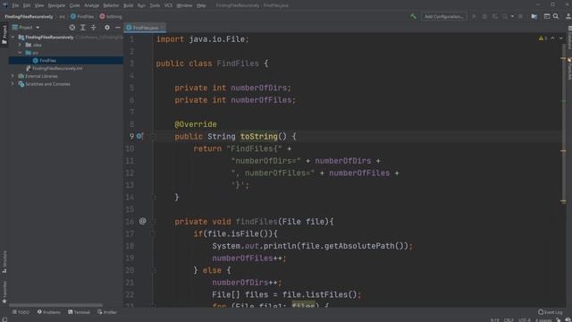Toggle the Project side tool window tab
The image size is (572, 322).
(x=4, y=35)
